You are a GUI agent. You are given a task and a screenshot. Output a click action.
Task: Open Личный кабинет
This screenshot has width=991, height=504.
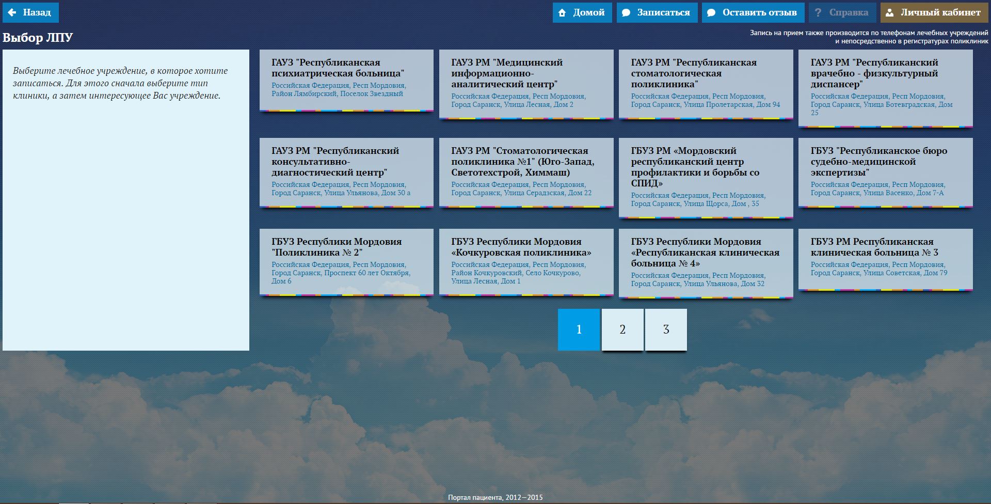coord(934,12)
